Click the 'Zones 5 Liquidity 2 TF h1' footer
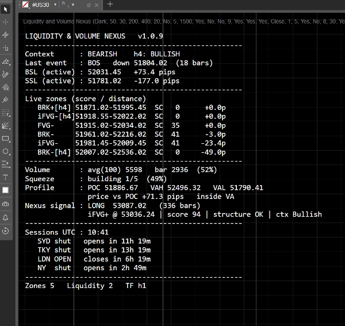345x326 pixels. [x=86, y=286]
